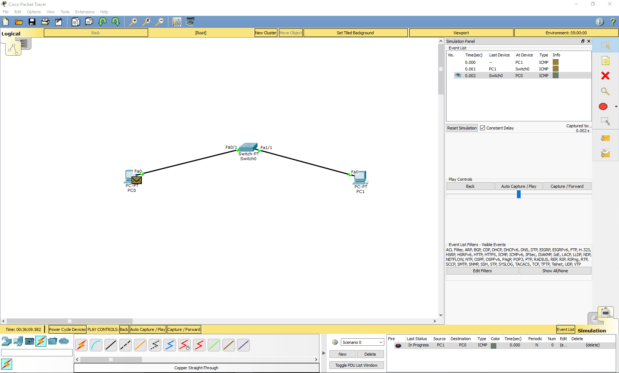Expand the PDU list panel arrow
The image size is (619, 373).
pyautogui.click(x=324, y=353)
